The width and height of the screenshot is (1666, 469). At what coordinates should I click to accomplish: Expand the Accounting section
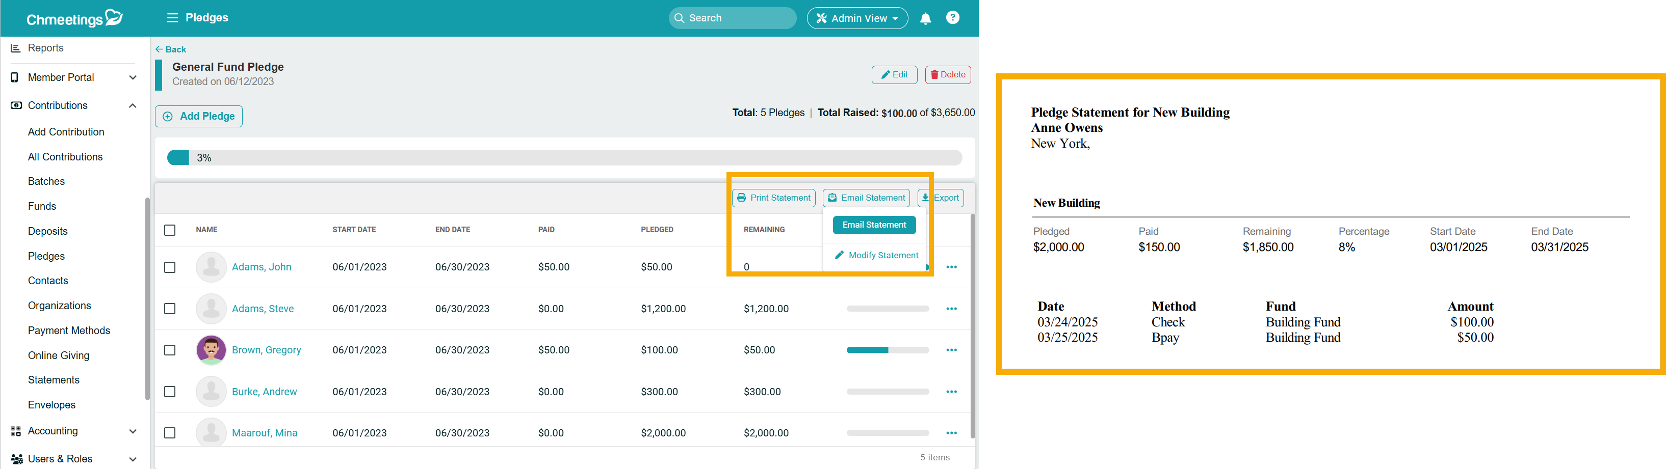click(x=133, y=431)
